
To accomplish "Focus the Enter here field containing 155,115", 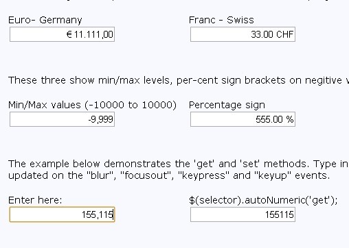I will coord(62,214).
